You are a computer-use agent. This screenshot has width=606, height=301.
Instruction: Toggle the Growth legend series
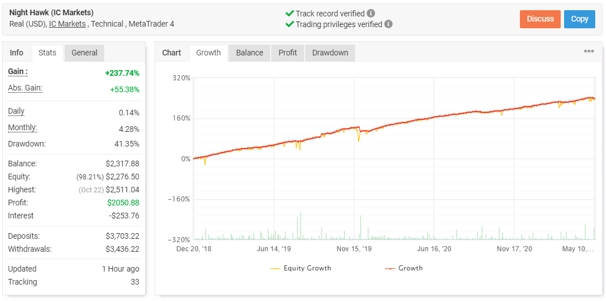point(404,268)
